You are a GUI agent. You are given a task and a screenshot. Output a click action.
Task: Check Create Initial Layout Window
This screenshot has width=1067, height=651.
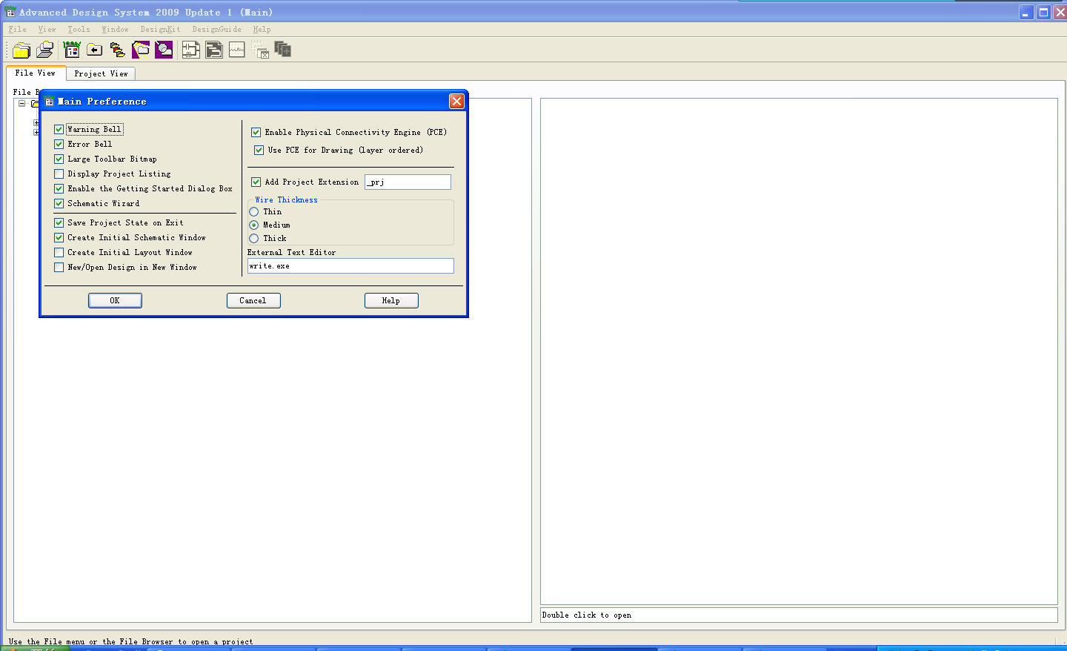(59, 252)
